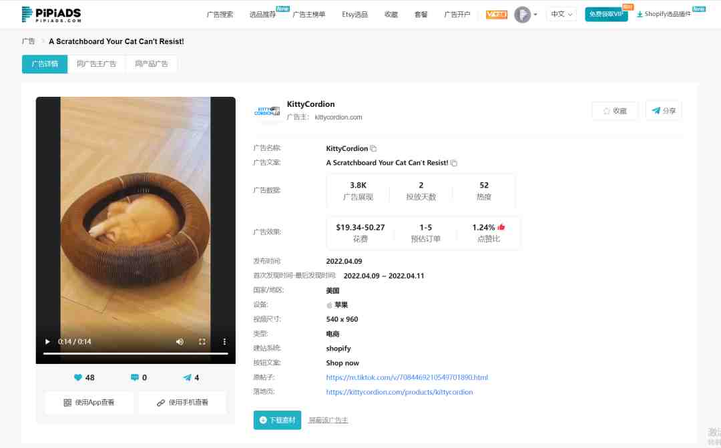This screenshot has width=721, height=448.
Task: Open the user avatar menu
Action: click(522, 14)
